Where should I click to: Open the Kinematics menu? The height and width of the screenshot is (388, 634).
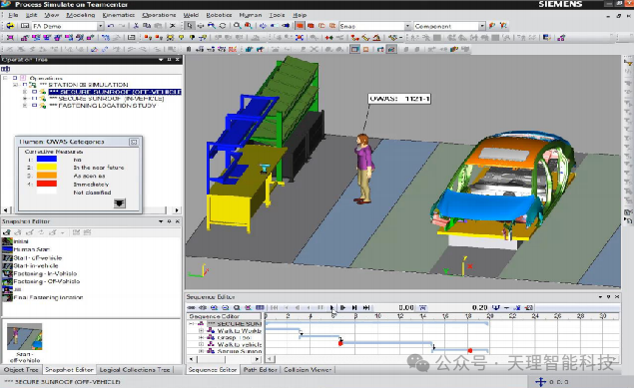(x=119, y=15)
